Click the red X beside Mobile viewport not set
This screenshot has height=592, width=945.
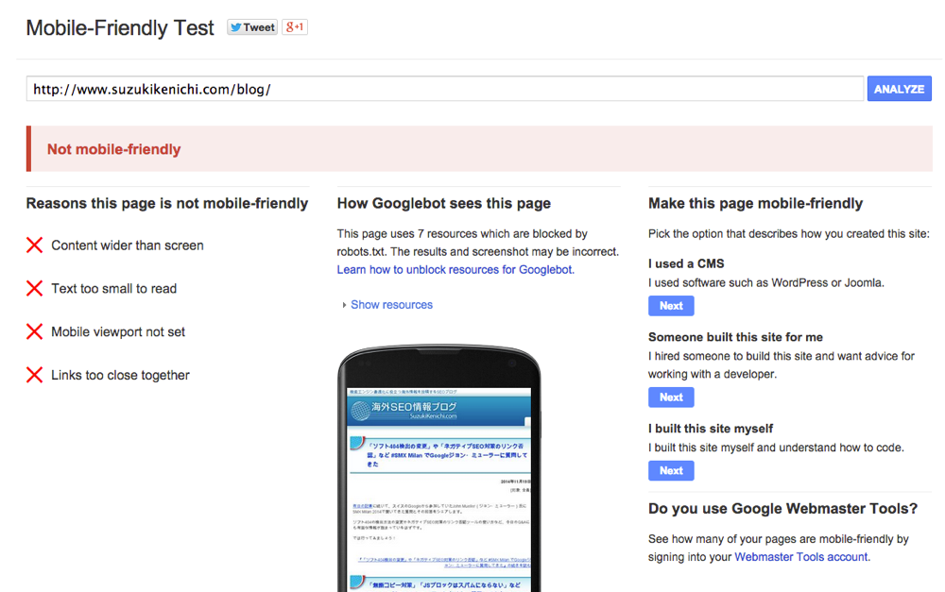[34, 331]
